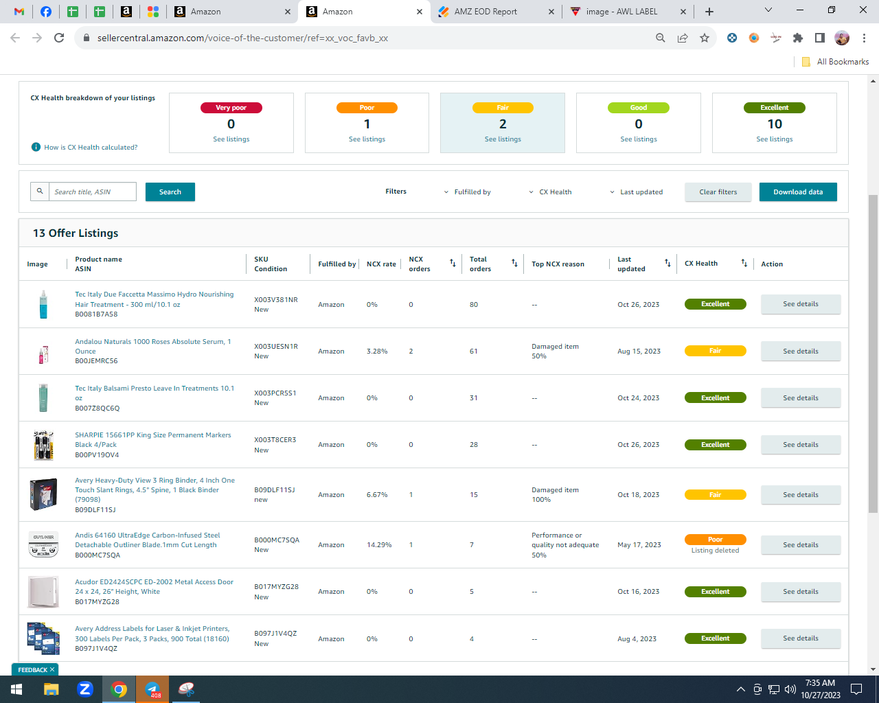Show the Excellent listings card

coord(775,123)
